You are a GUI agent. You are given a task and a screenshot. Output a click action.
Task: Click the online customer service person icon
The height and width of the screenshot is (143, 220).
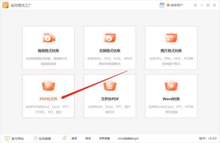35,138
